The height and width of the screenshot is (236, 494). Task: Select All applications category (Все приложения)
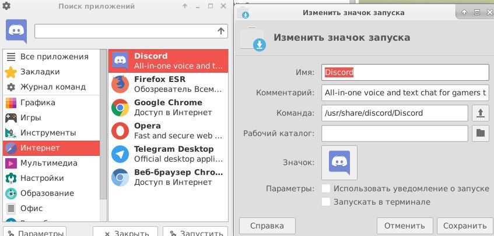tap(51, 57)
